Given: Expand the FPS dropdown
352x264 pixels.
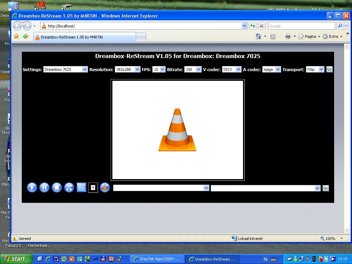Looking at the screenshot, I should [x=159, y=69].
